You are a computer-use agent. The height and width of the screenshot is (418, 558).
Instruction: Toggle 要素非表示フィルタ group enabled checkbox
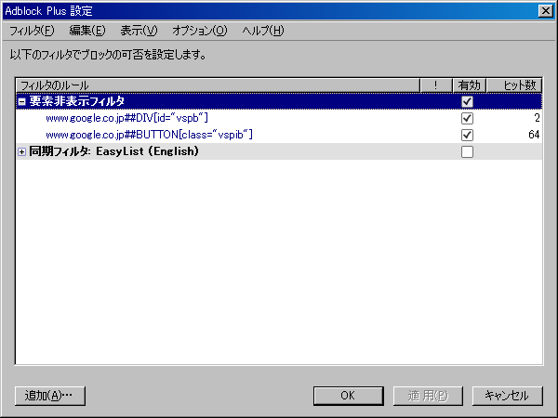pos(467,101)
